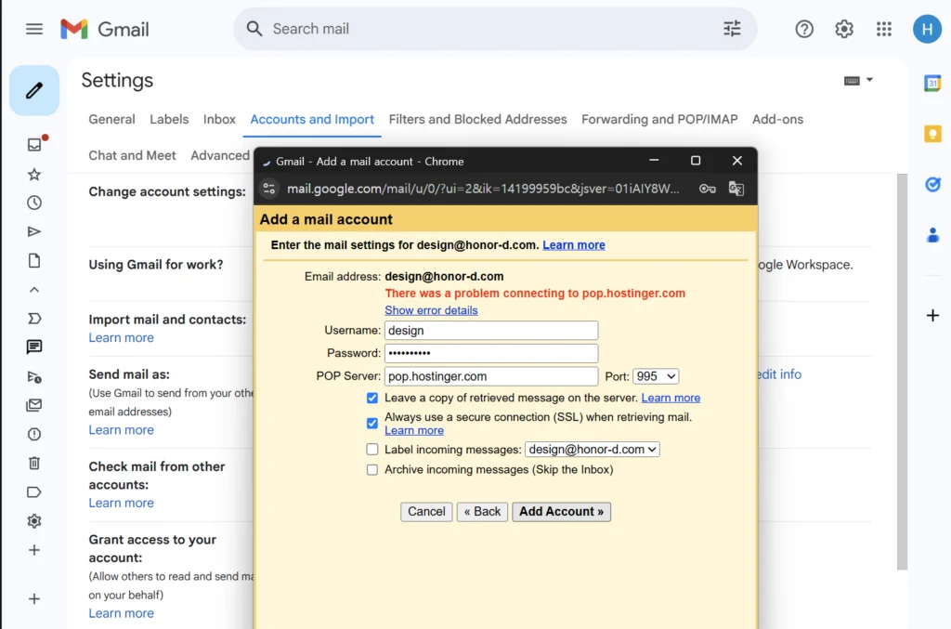Switch to General settings tab
951x629 pixels.
[111, 120]
